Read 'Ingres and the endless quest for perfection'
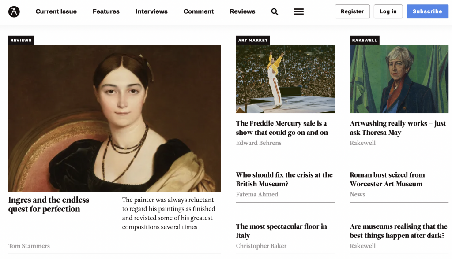The height and width of the screenshot is (259, 452). click(49, 204)
